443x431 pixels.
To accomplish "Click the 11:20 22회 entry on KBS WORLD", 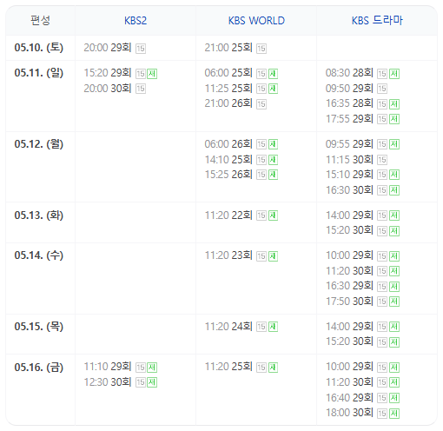I will pyautogui.click(x=228, y=215).
